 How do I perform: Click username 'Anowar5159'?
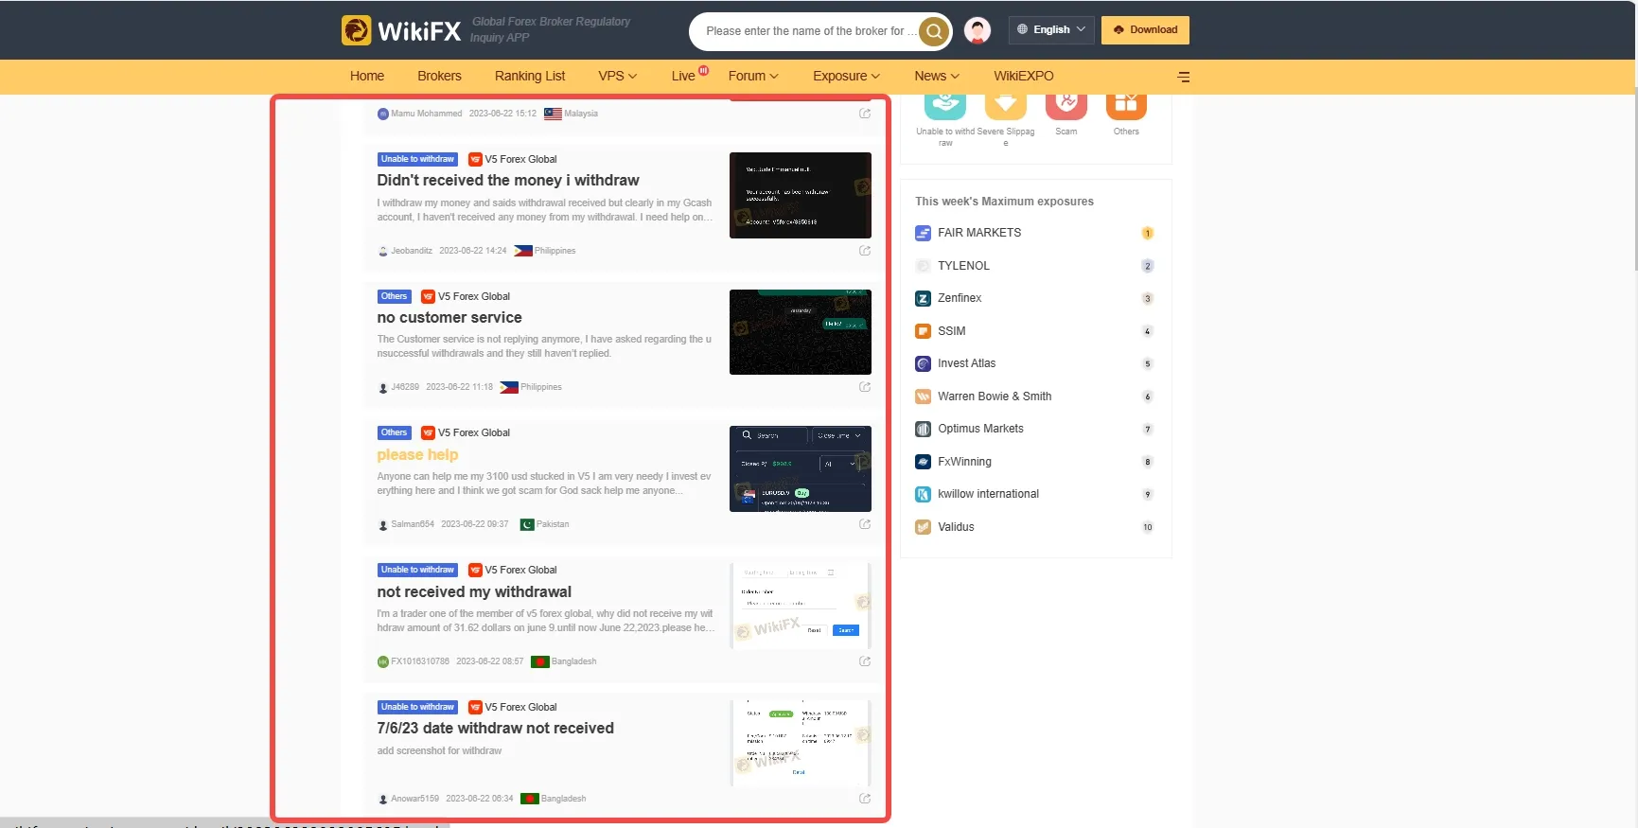point(415,800)
